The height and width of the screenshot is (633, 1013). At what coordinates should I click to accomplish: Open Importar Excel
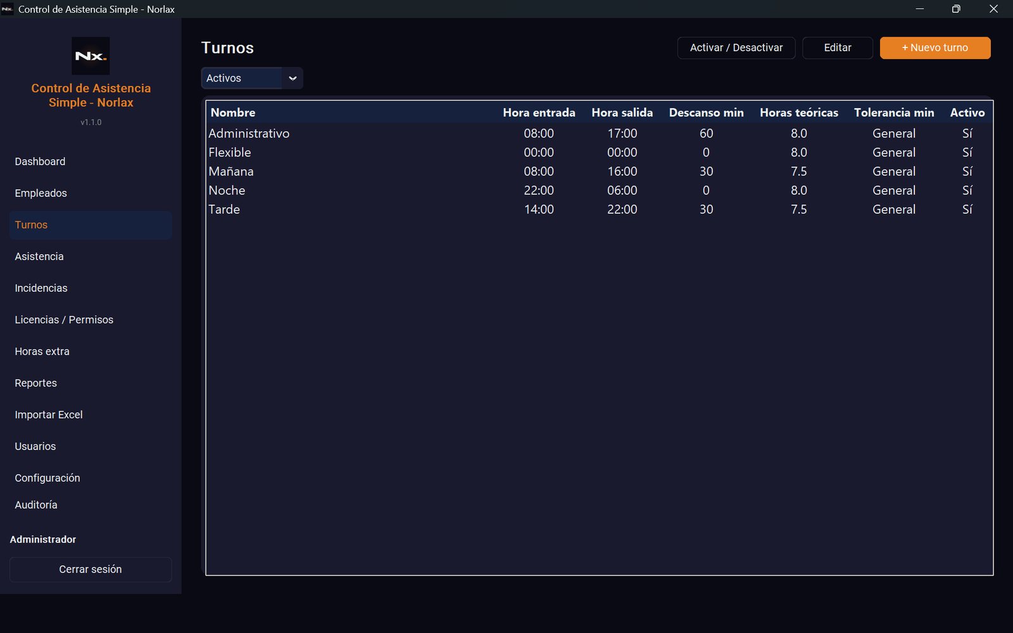coord(91,415)
